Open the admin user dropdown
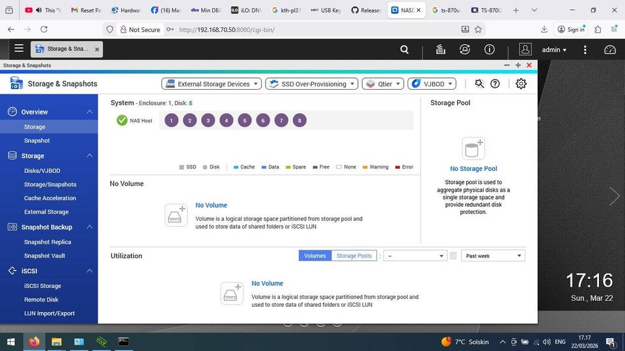 tap(554, 50)
